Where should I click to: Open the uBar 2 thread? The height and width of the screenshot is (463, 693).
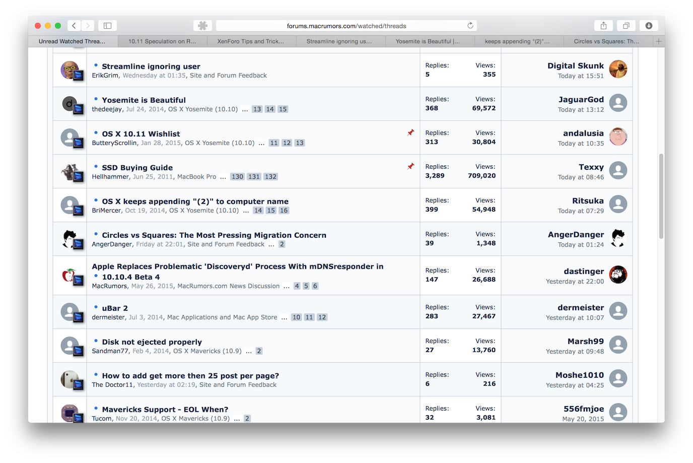coord(115,308)
